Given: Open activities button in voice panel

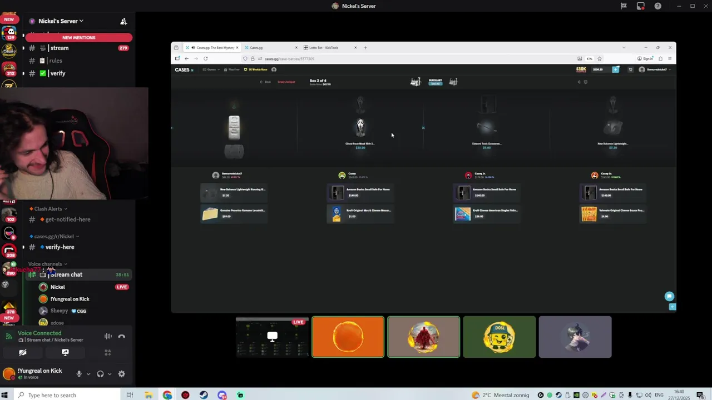Looking at the screenshot, I should (x=108, y=352).
